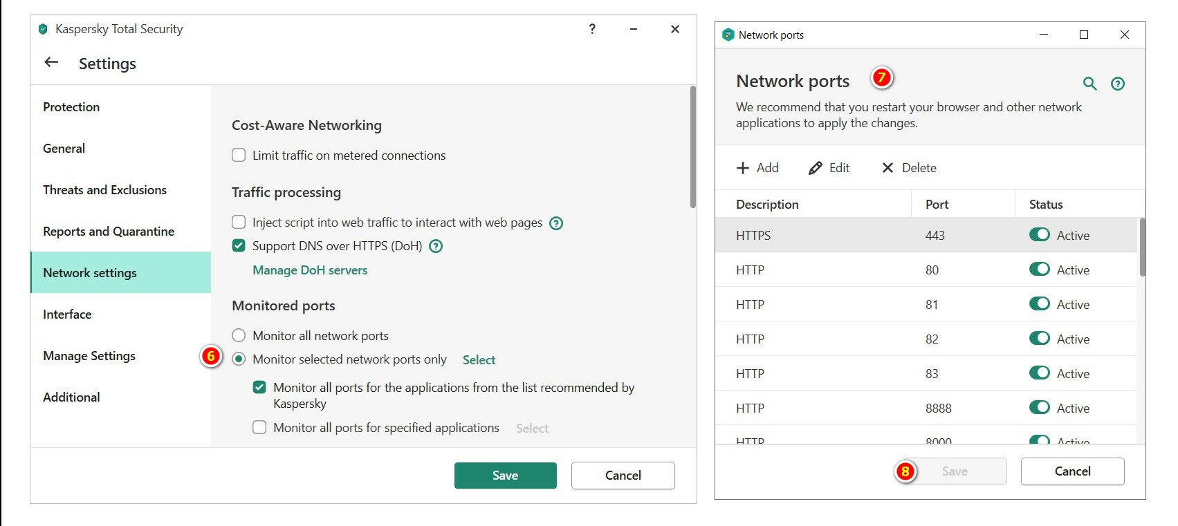The image size is (1178, 526).
Task: Switch to Reports and Quarantine settings
Action: [109, 232]
